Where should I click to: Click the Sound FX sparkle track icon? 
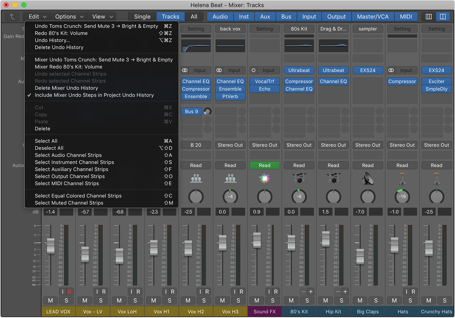[265, 179]
